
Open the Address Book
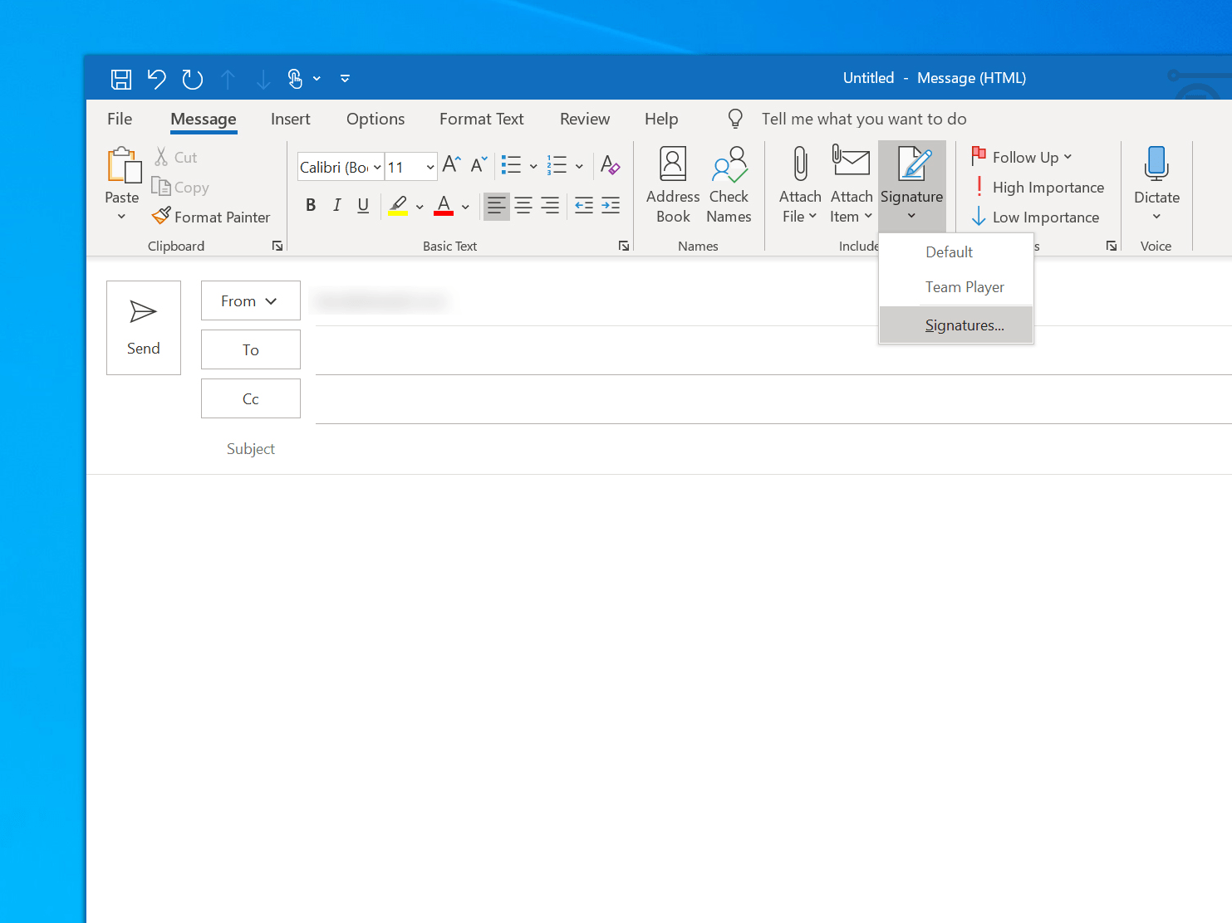(673, 184)
